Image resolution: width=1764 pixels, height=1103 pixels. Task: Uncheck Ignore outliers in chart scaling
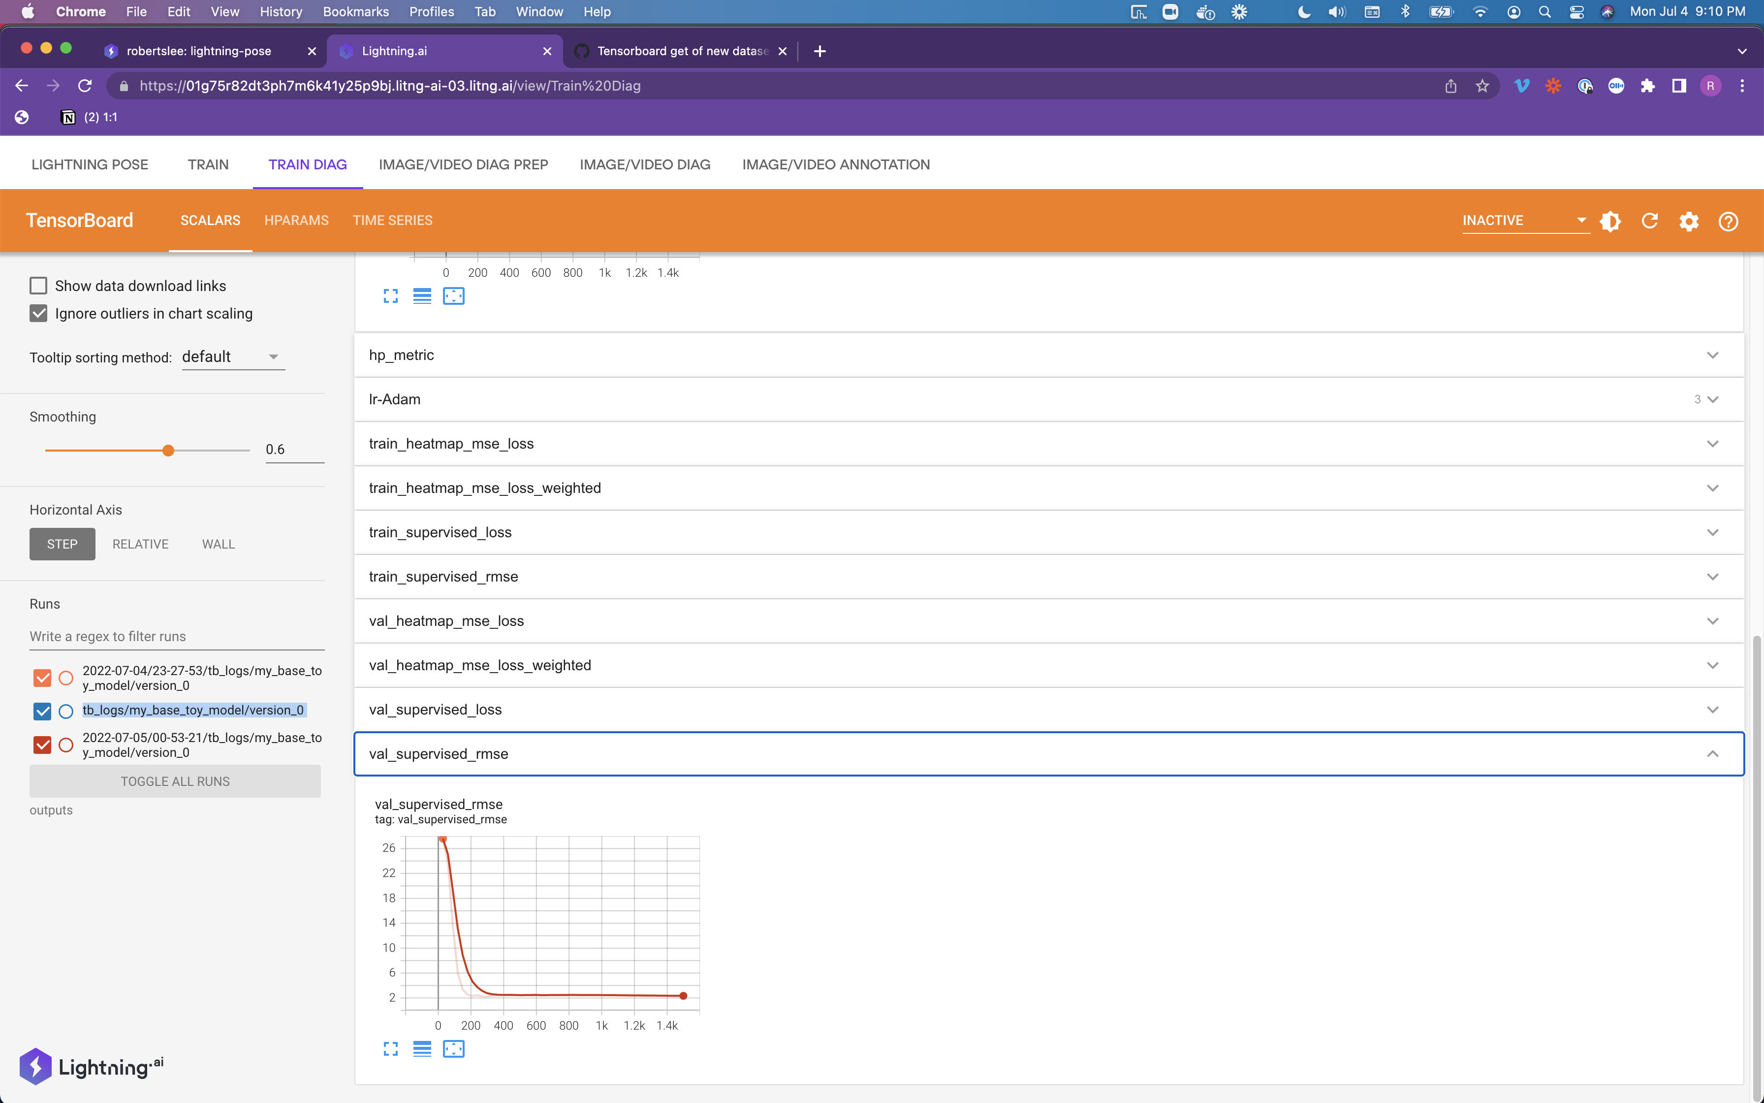point(38,314)
